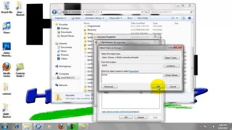Viewport: 232px width, 130px height.
Task: Open the Organize dropdown menu
Action: pos(60,18)
